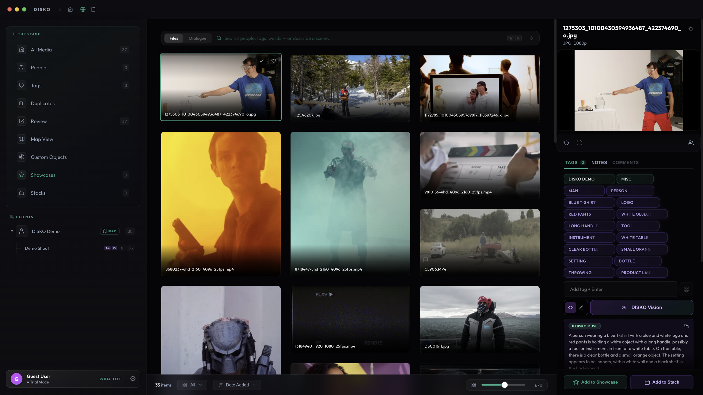Viewport: 703px width, 395px height.
Task: Select the C5906.MP4 thumbnail
Action: pyautogui.click(x=480, y=242)
